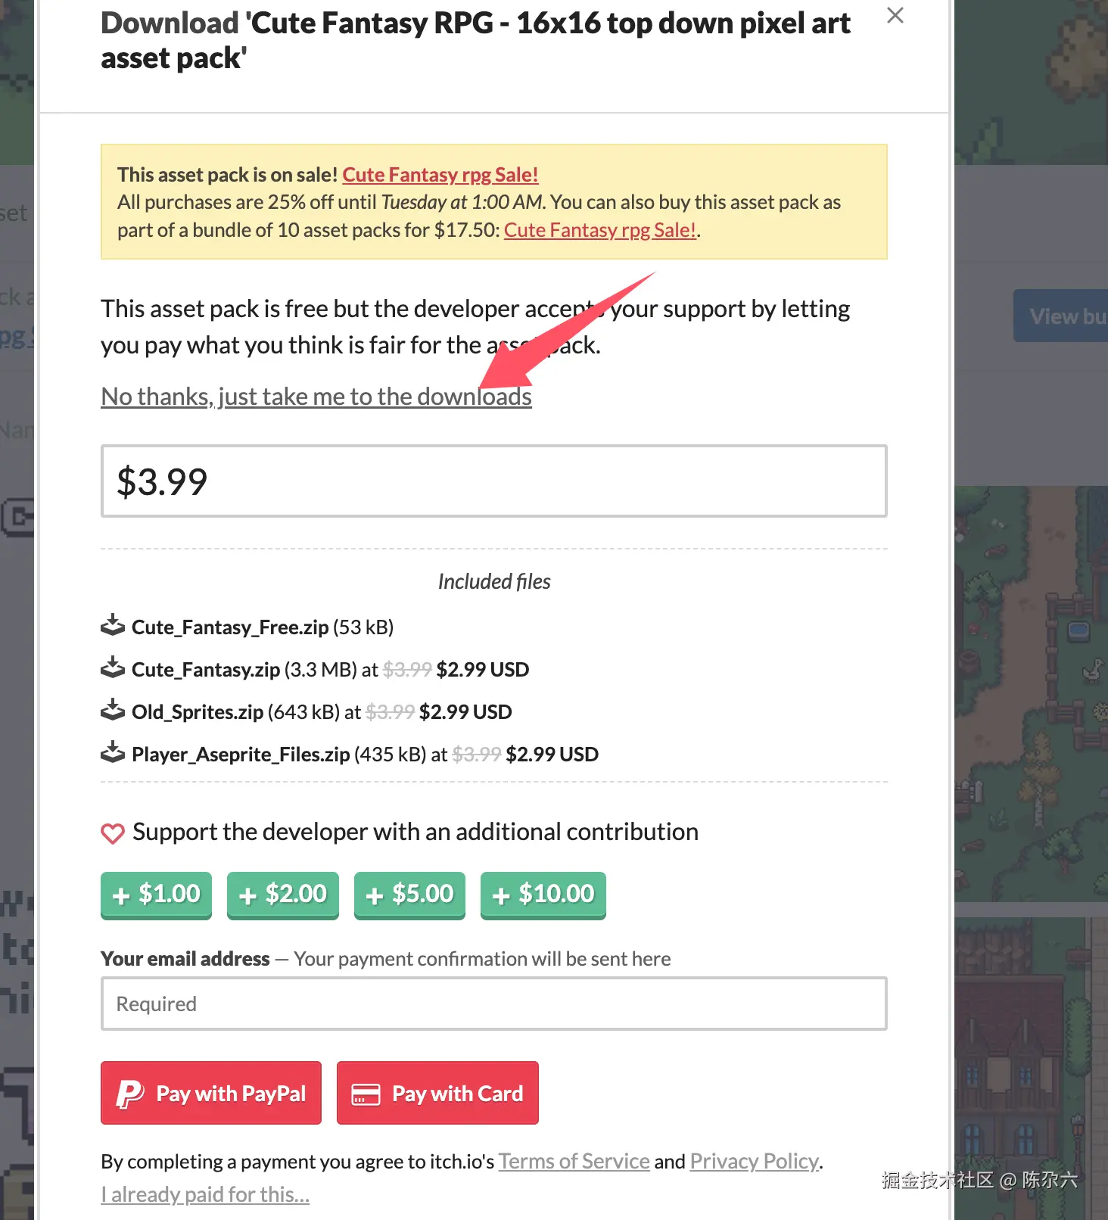Click the $3.99 price input field
Viewport: 1108px width, 1220px height.
point(493,481)
